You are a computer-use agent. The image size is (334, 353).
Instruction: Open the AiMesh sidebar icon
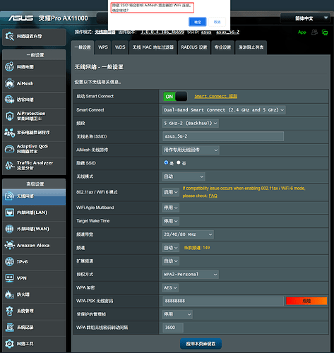click(x=9, y=83)
